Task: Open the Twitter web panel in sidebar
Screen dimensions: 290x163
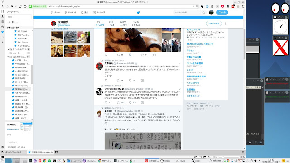Action: [2, 32]
